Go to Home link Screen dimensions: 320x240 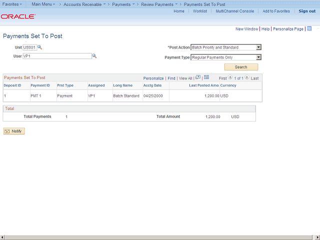coord(179,11)
